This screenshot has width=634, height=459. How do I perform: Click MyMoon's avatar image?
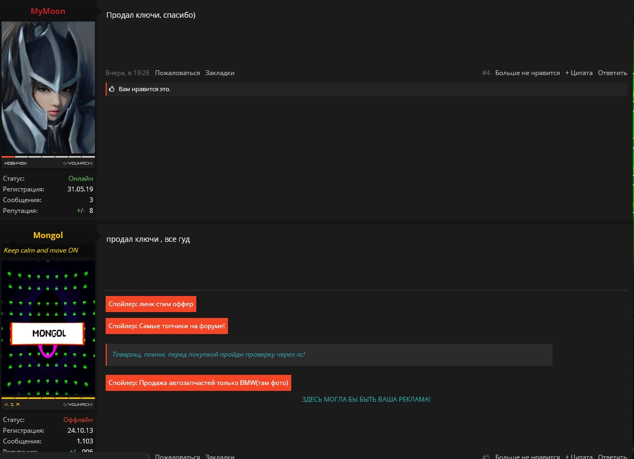coord(48,87)
